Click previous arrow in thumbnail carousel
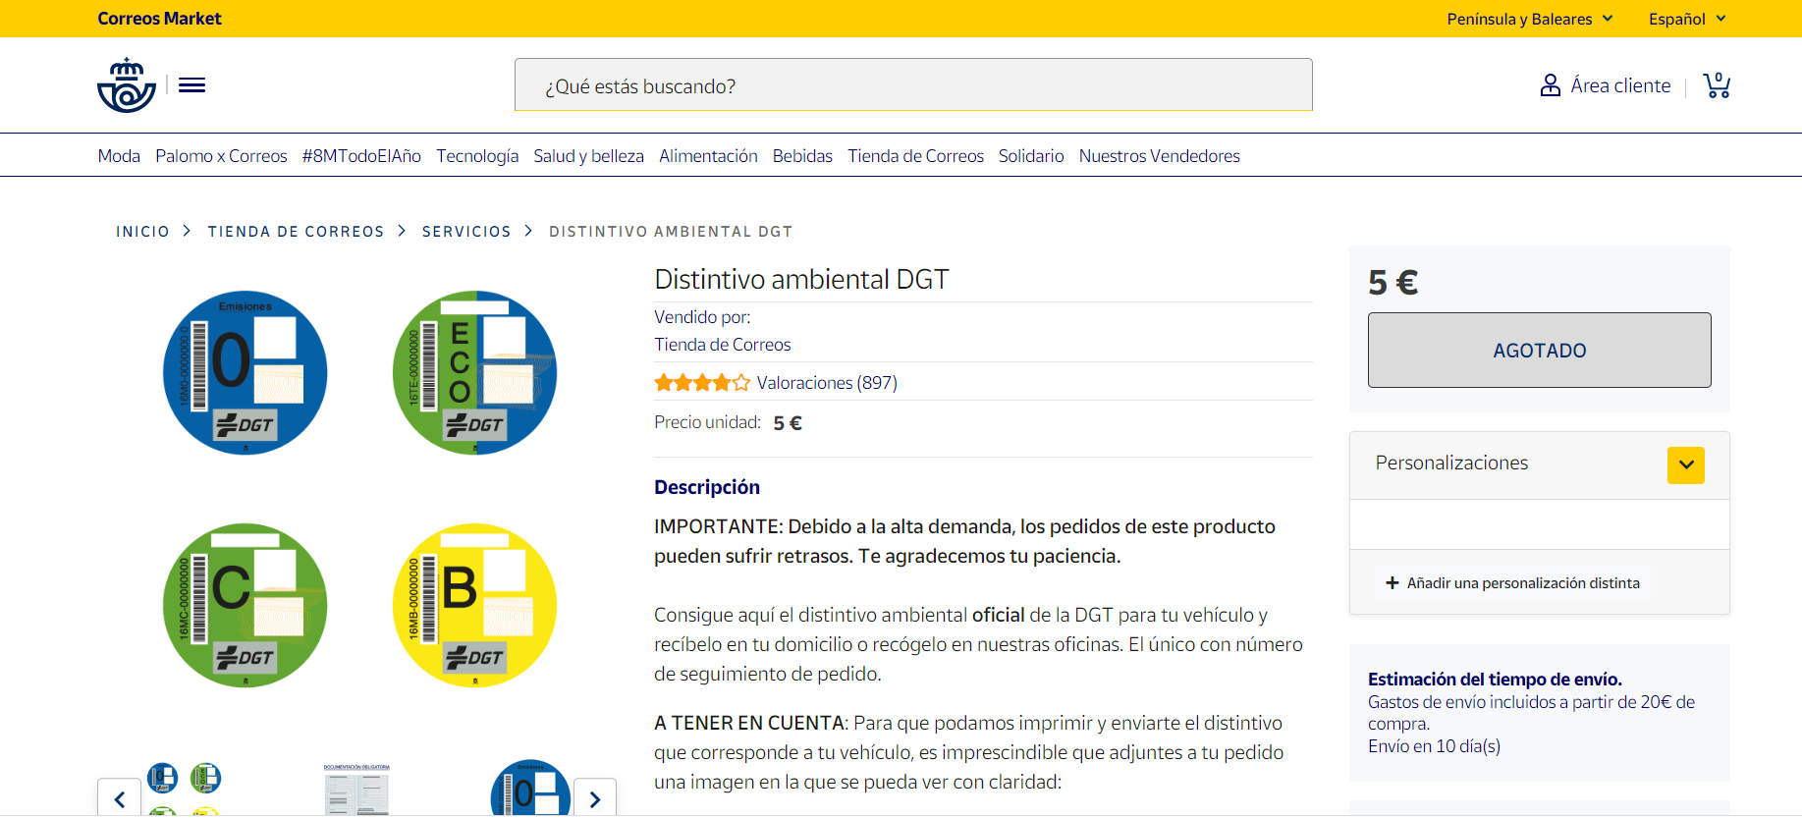 point(120,798)
